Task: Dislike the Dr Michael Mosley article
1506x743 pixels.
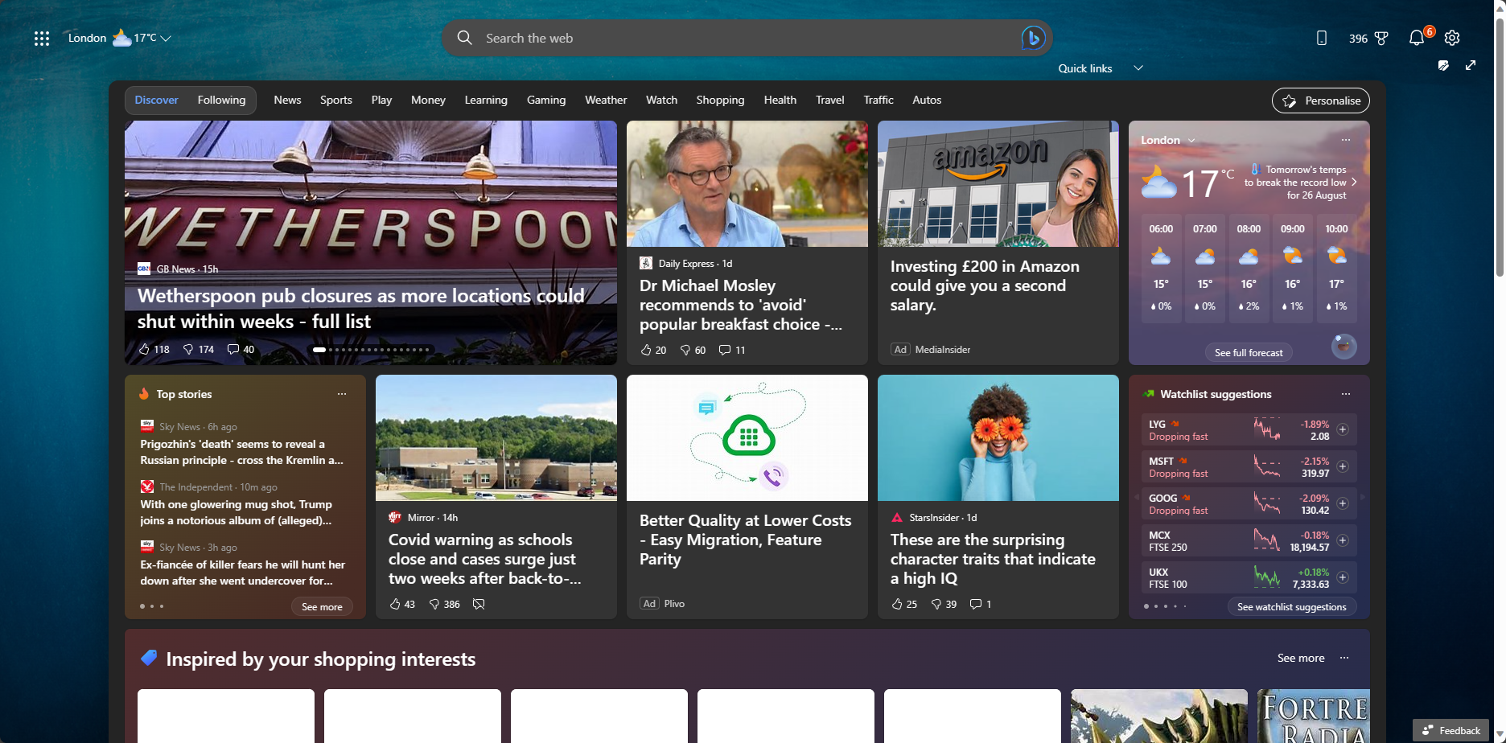Action: [685, 350]
